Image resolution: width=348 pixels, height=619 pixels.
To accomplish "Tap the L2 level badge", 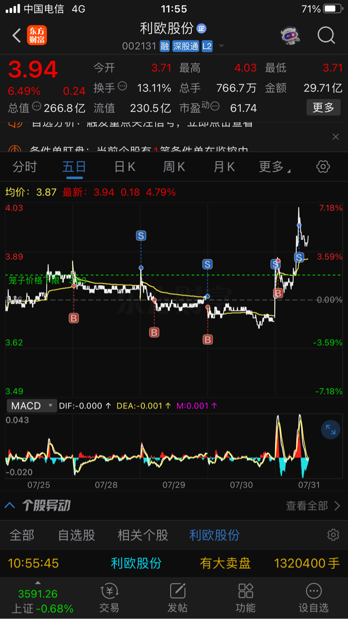I will (207, 46).
